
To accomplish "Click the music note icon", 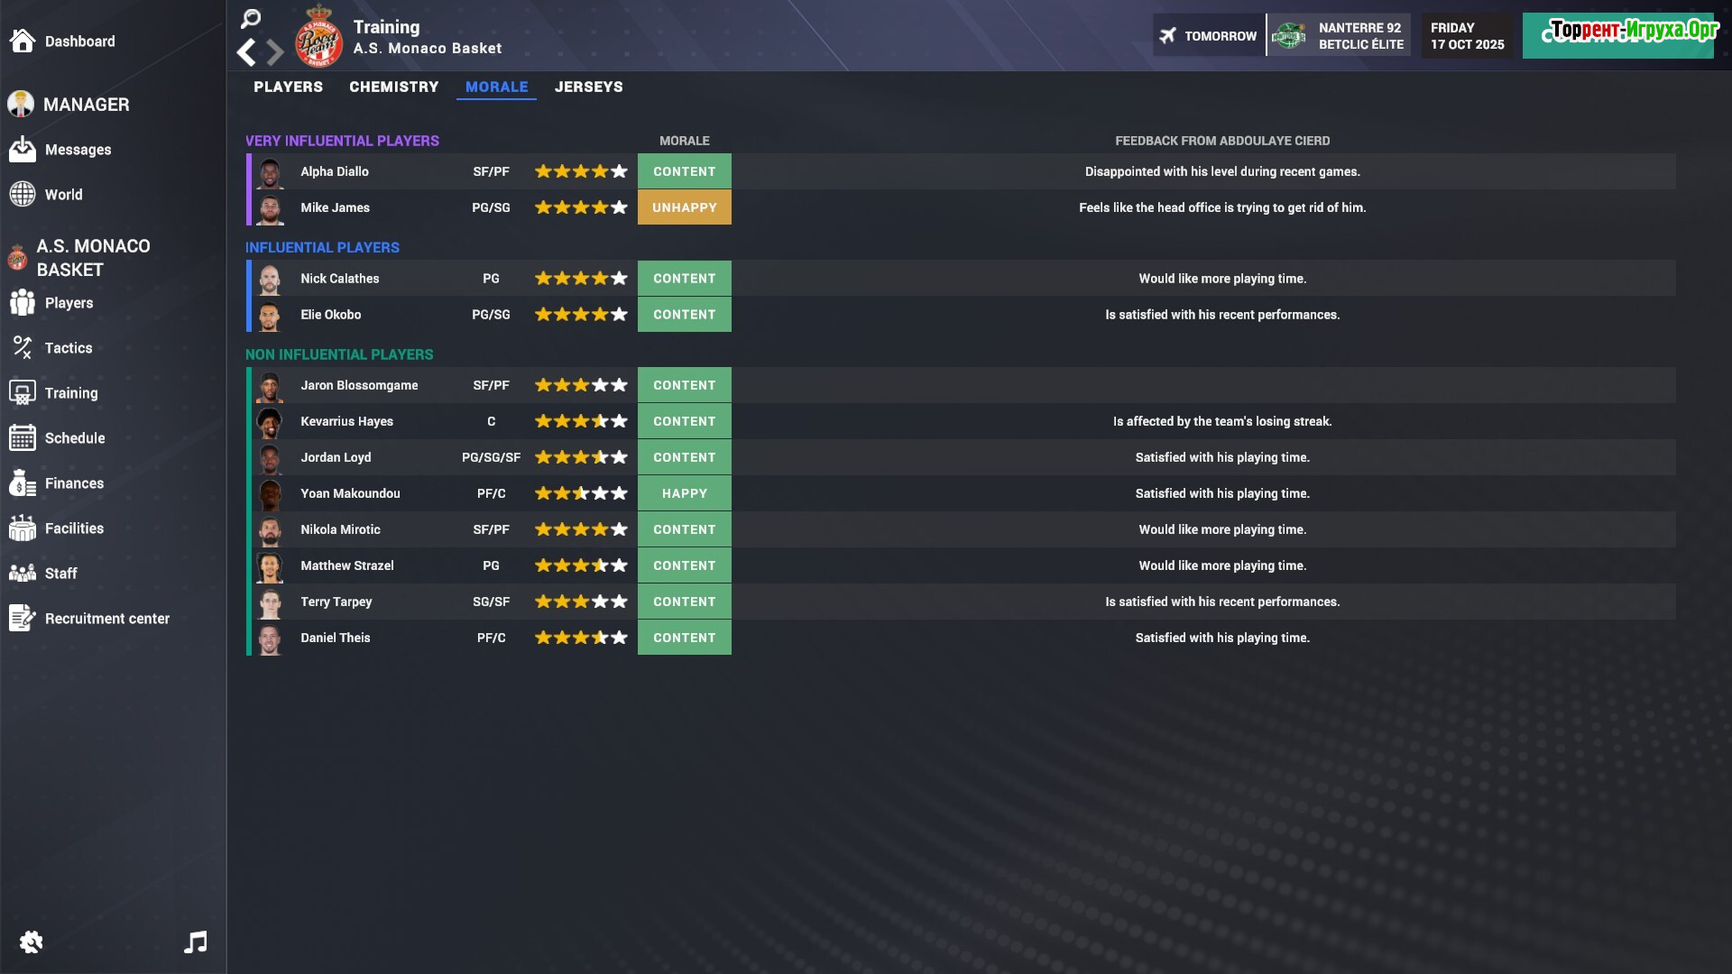I will tap(196, 942).
